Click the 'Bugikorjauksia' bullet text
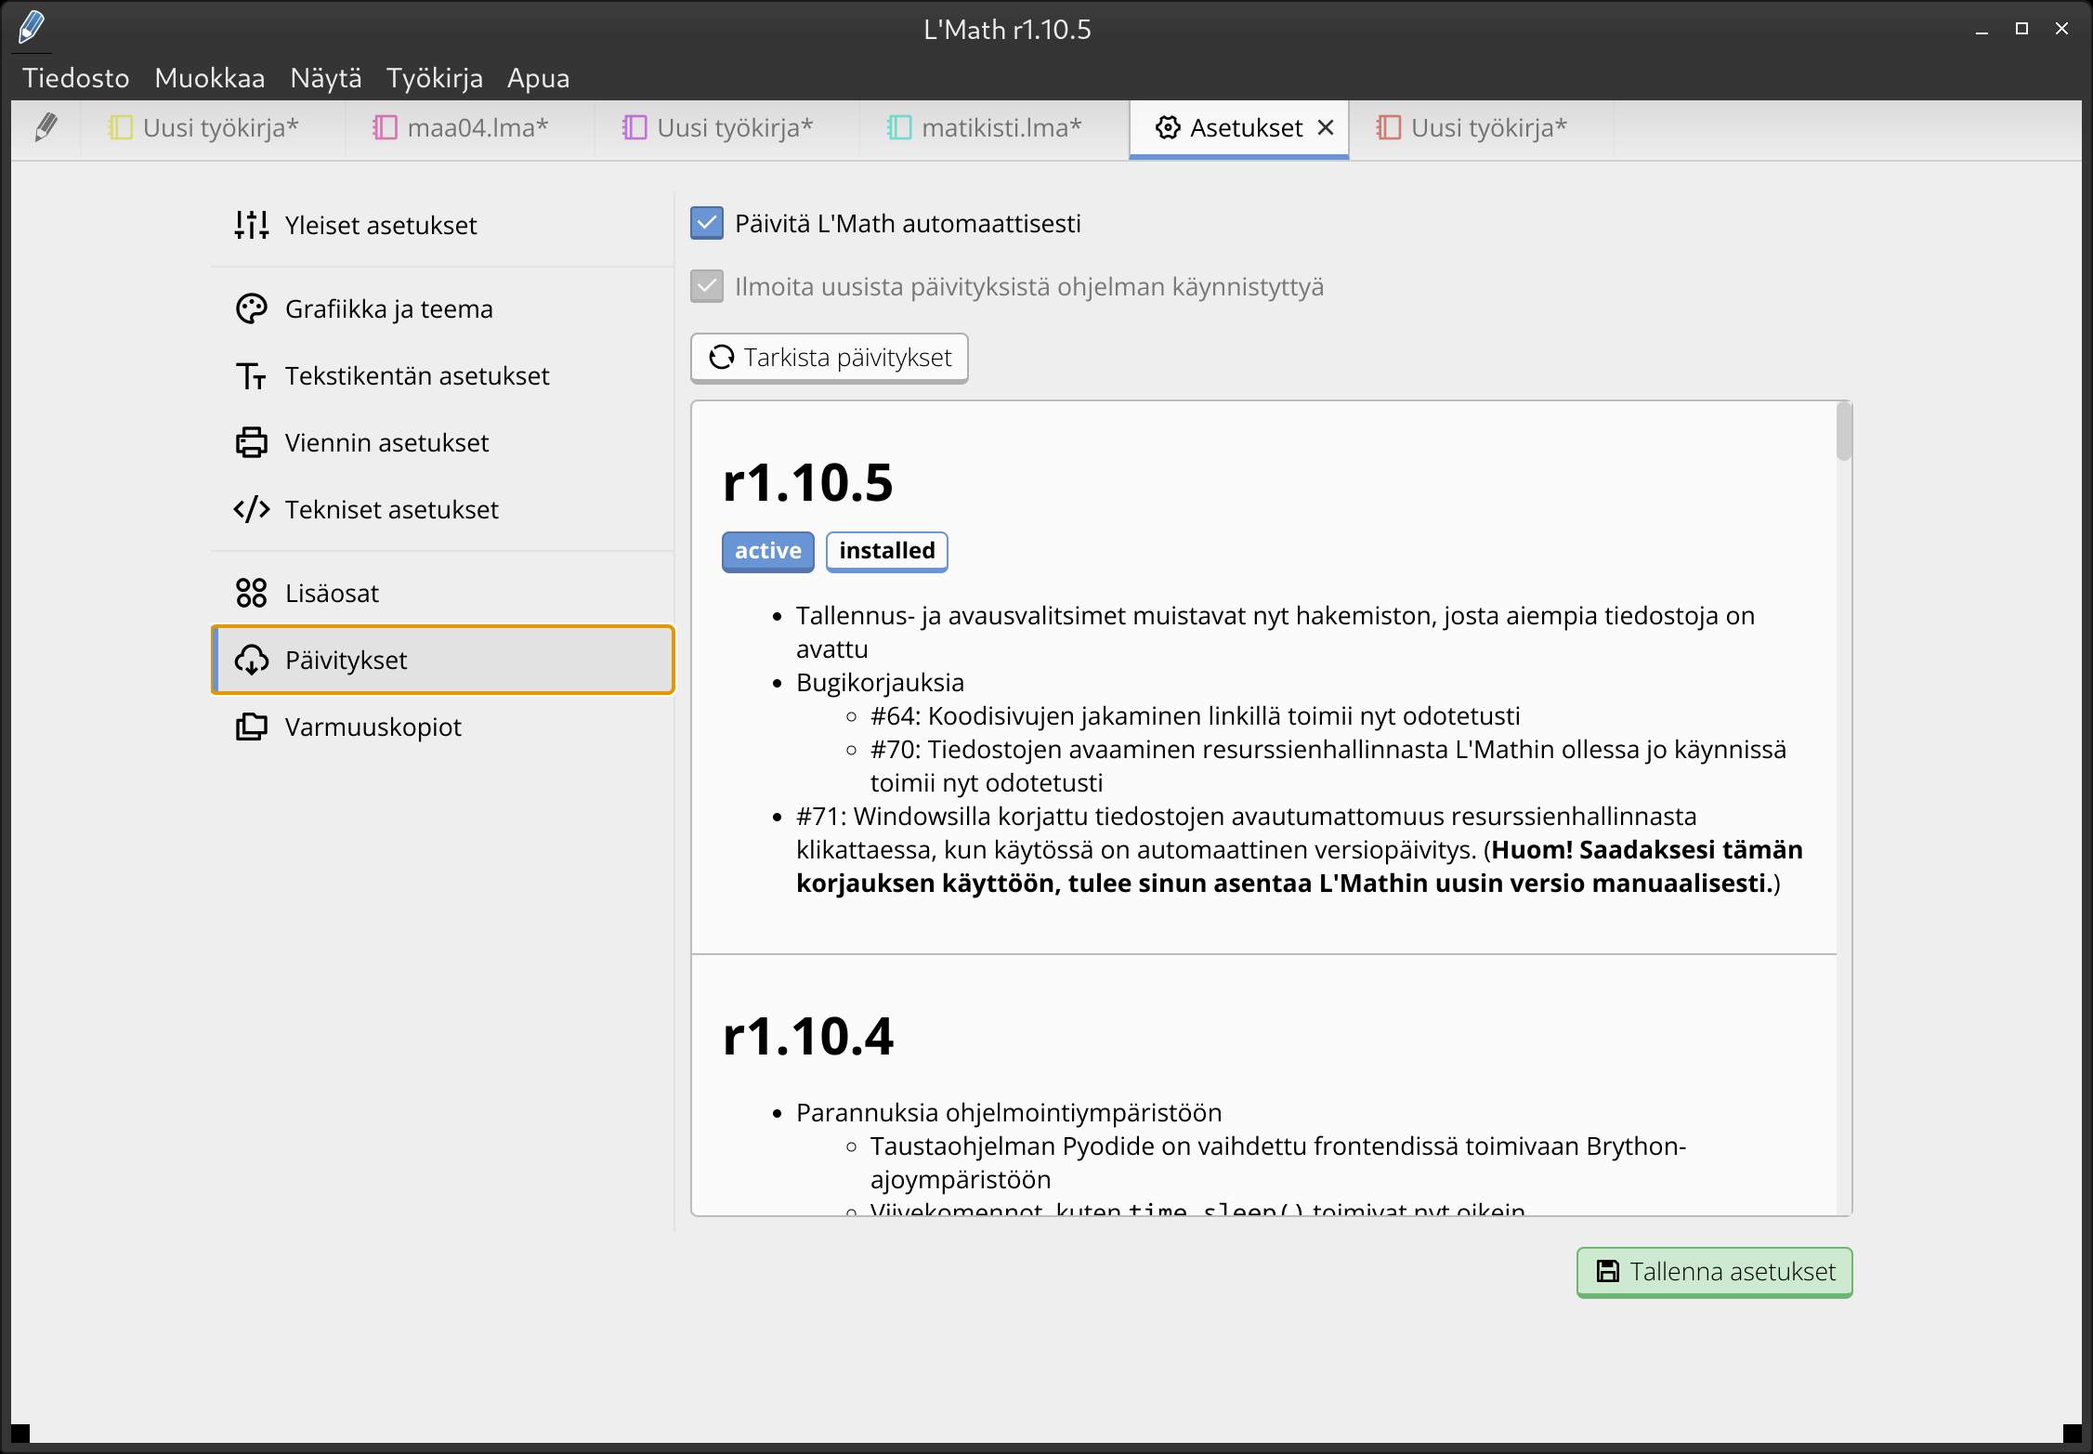Screen dimensions: 2093x1454 [880, 683]
